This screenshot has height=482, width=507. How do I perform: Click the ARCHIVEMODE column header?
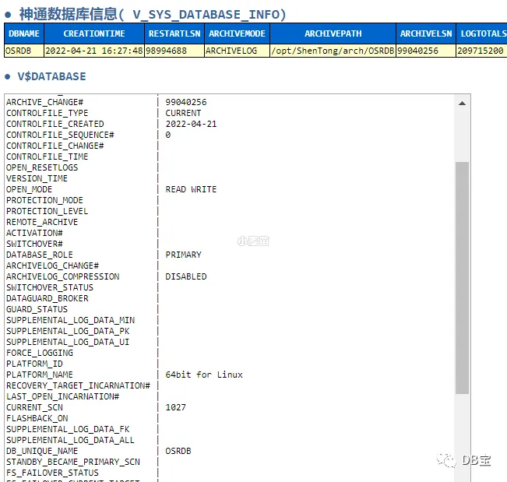point(237,33)
